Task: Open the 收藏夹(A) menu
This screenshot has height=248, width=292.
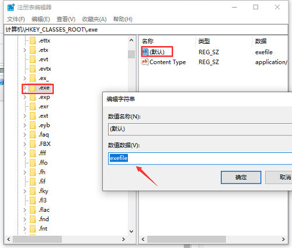Action: (x=95, y=19)
